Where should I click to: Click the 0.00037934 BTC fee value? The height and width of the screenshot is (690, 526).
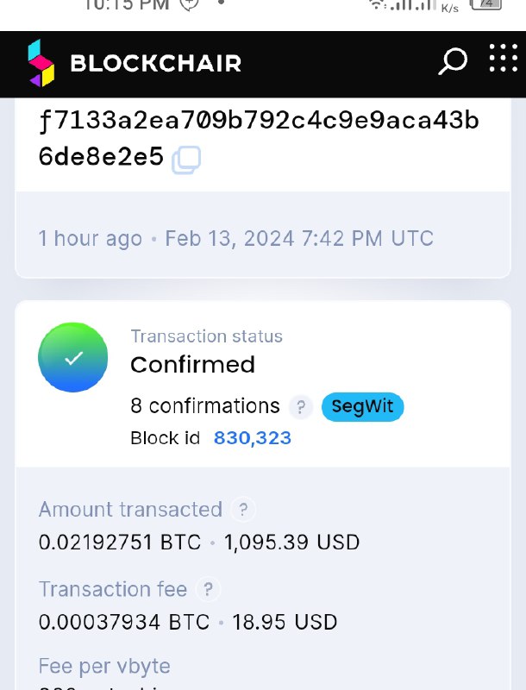[x=124, y=622]
